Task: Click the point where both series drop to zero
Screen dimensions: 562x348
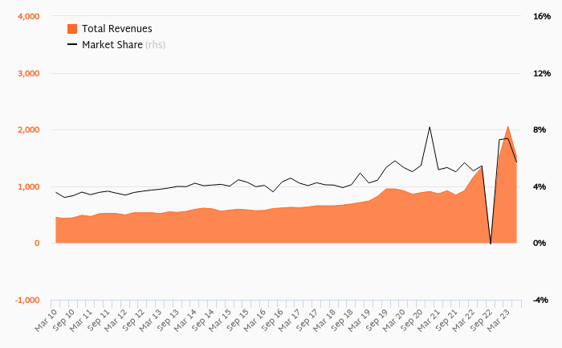Action: (491, 243)
